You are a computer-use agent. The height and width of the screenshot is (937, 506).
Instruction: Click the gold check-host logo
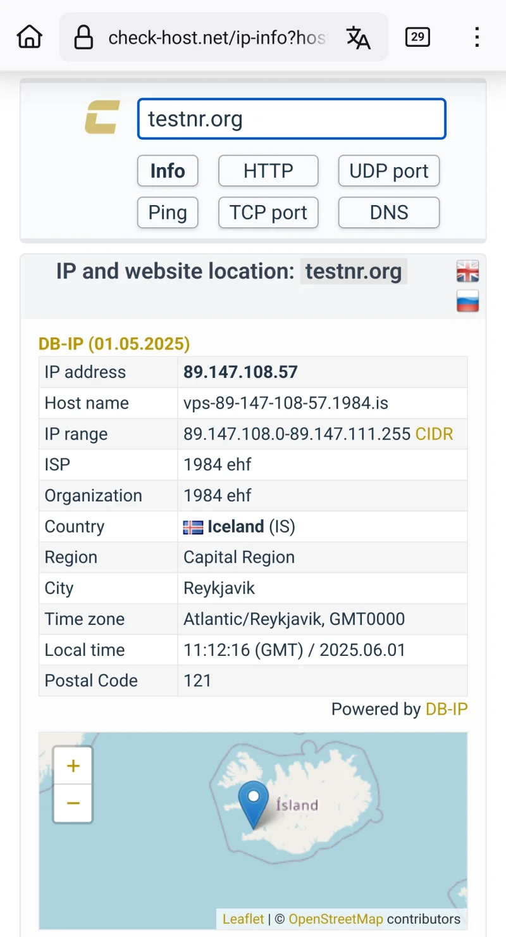point(102,118)
